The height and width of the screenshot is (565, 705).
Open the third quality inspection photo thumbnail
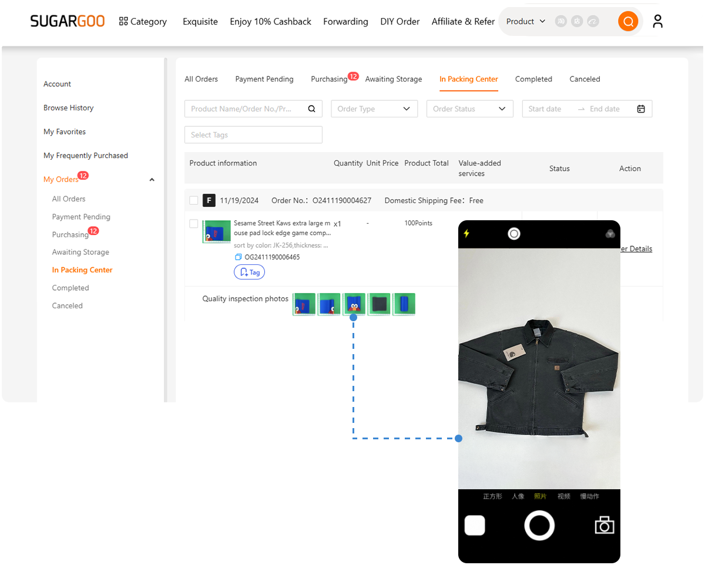[x=354, y=304]
